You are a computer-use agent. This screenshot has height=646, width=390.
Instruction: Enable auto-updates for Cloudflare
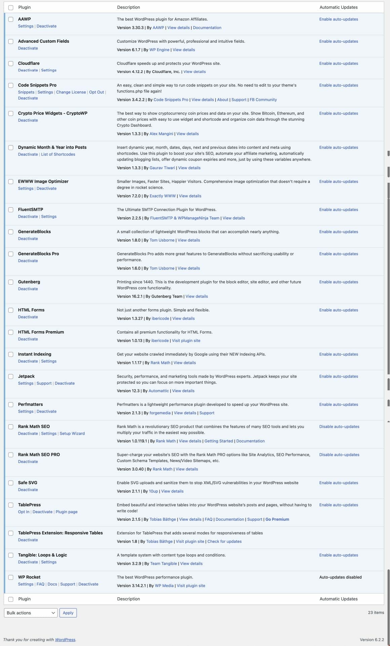point(339,63)
